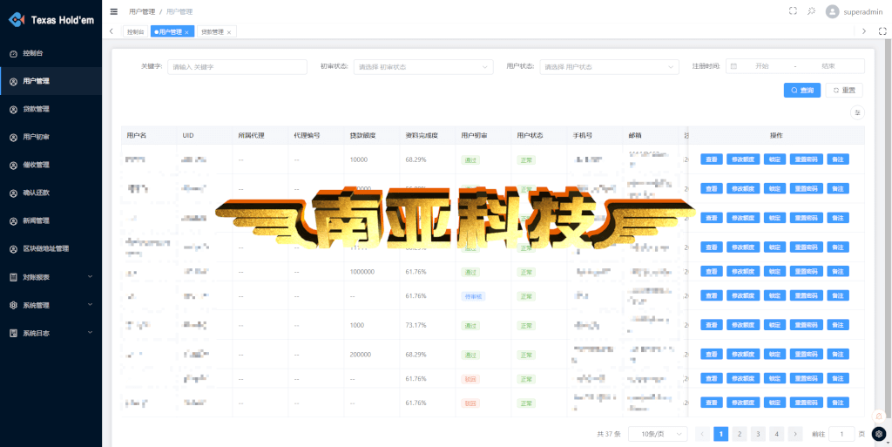Click the 对账报表 icon in sidebar

coord(14,277)
